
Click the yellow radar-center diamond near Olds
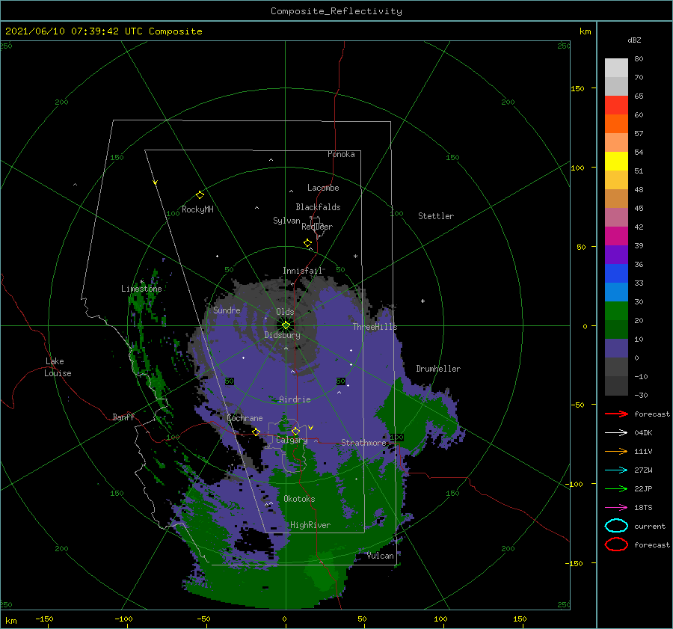(x=286, y=325)
